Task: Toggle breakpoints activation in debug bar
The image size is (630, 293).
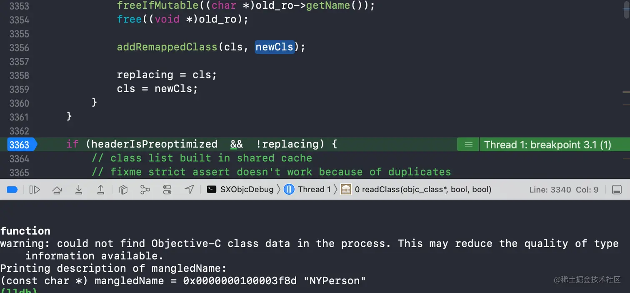Action: 12,190
